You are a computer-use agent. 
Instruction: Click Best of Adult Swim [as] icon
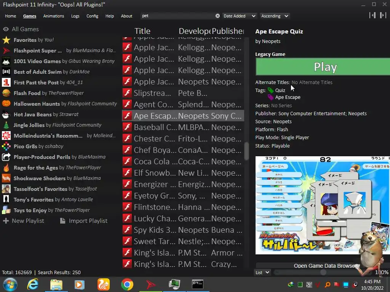coord(6,72)
